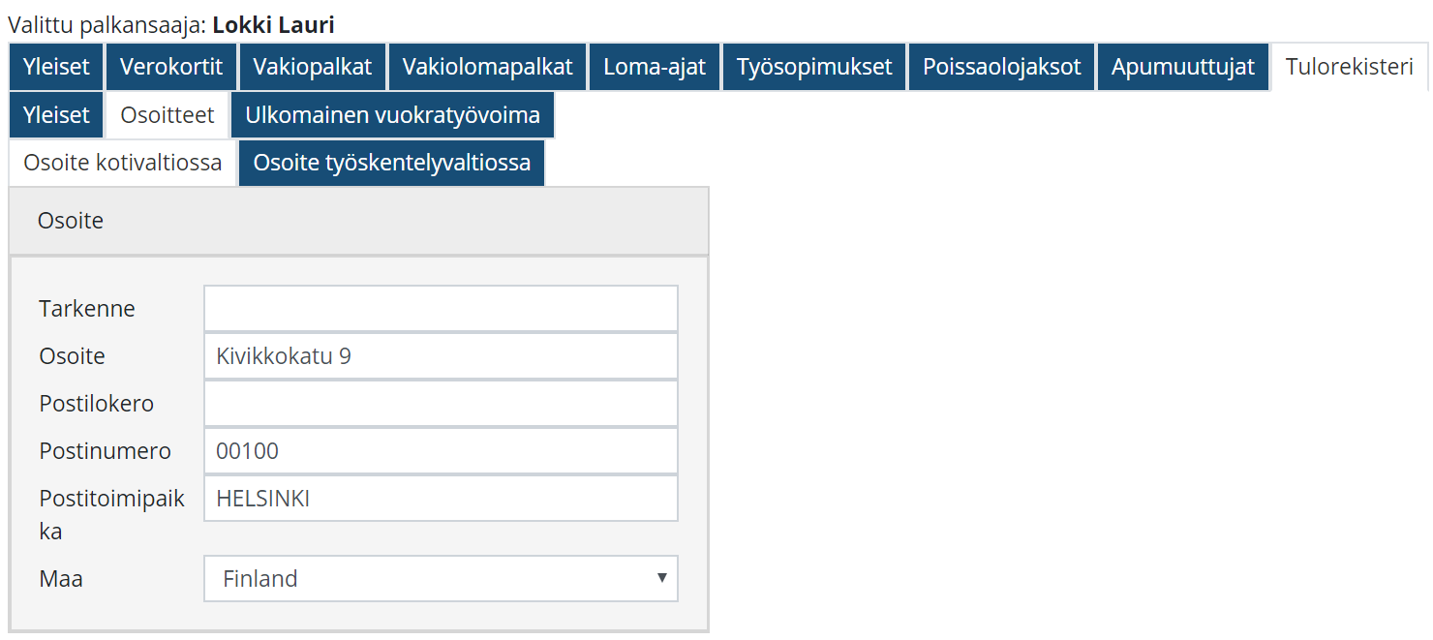The width and height of the screenshot is (1433, 640).
Task: Select the Postinumero field with 00100
Action: [x=441, y=451]
